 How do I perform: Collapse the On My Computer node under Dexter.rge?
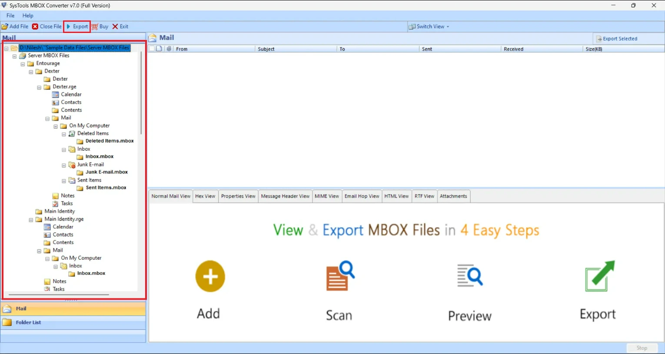coord(56,126)
